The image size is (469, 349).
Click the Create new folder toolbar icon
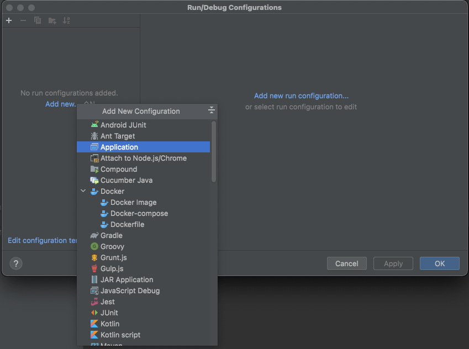coord(52,20)
